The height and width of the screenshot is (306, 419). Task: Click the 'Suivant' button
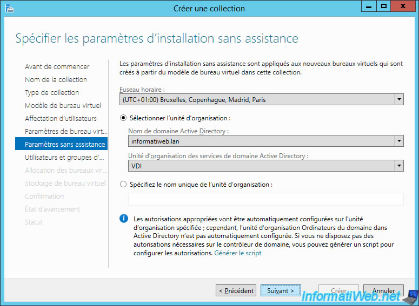pos(281,290)
